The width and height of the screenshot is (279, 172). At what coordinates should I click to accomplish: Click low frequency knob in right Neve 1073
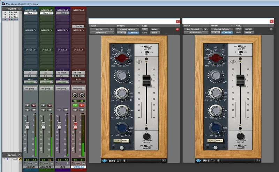point(216,110)
